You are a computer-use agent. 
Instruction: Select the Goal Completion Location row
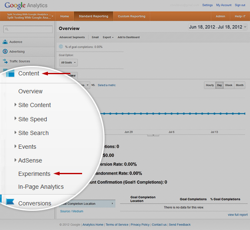tap(87, 204)
